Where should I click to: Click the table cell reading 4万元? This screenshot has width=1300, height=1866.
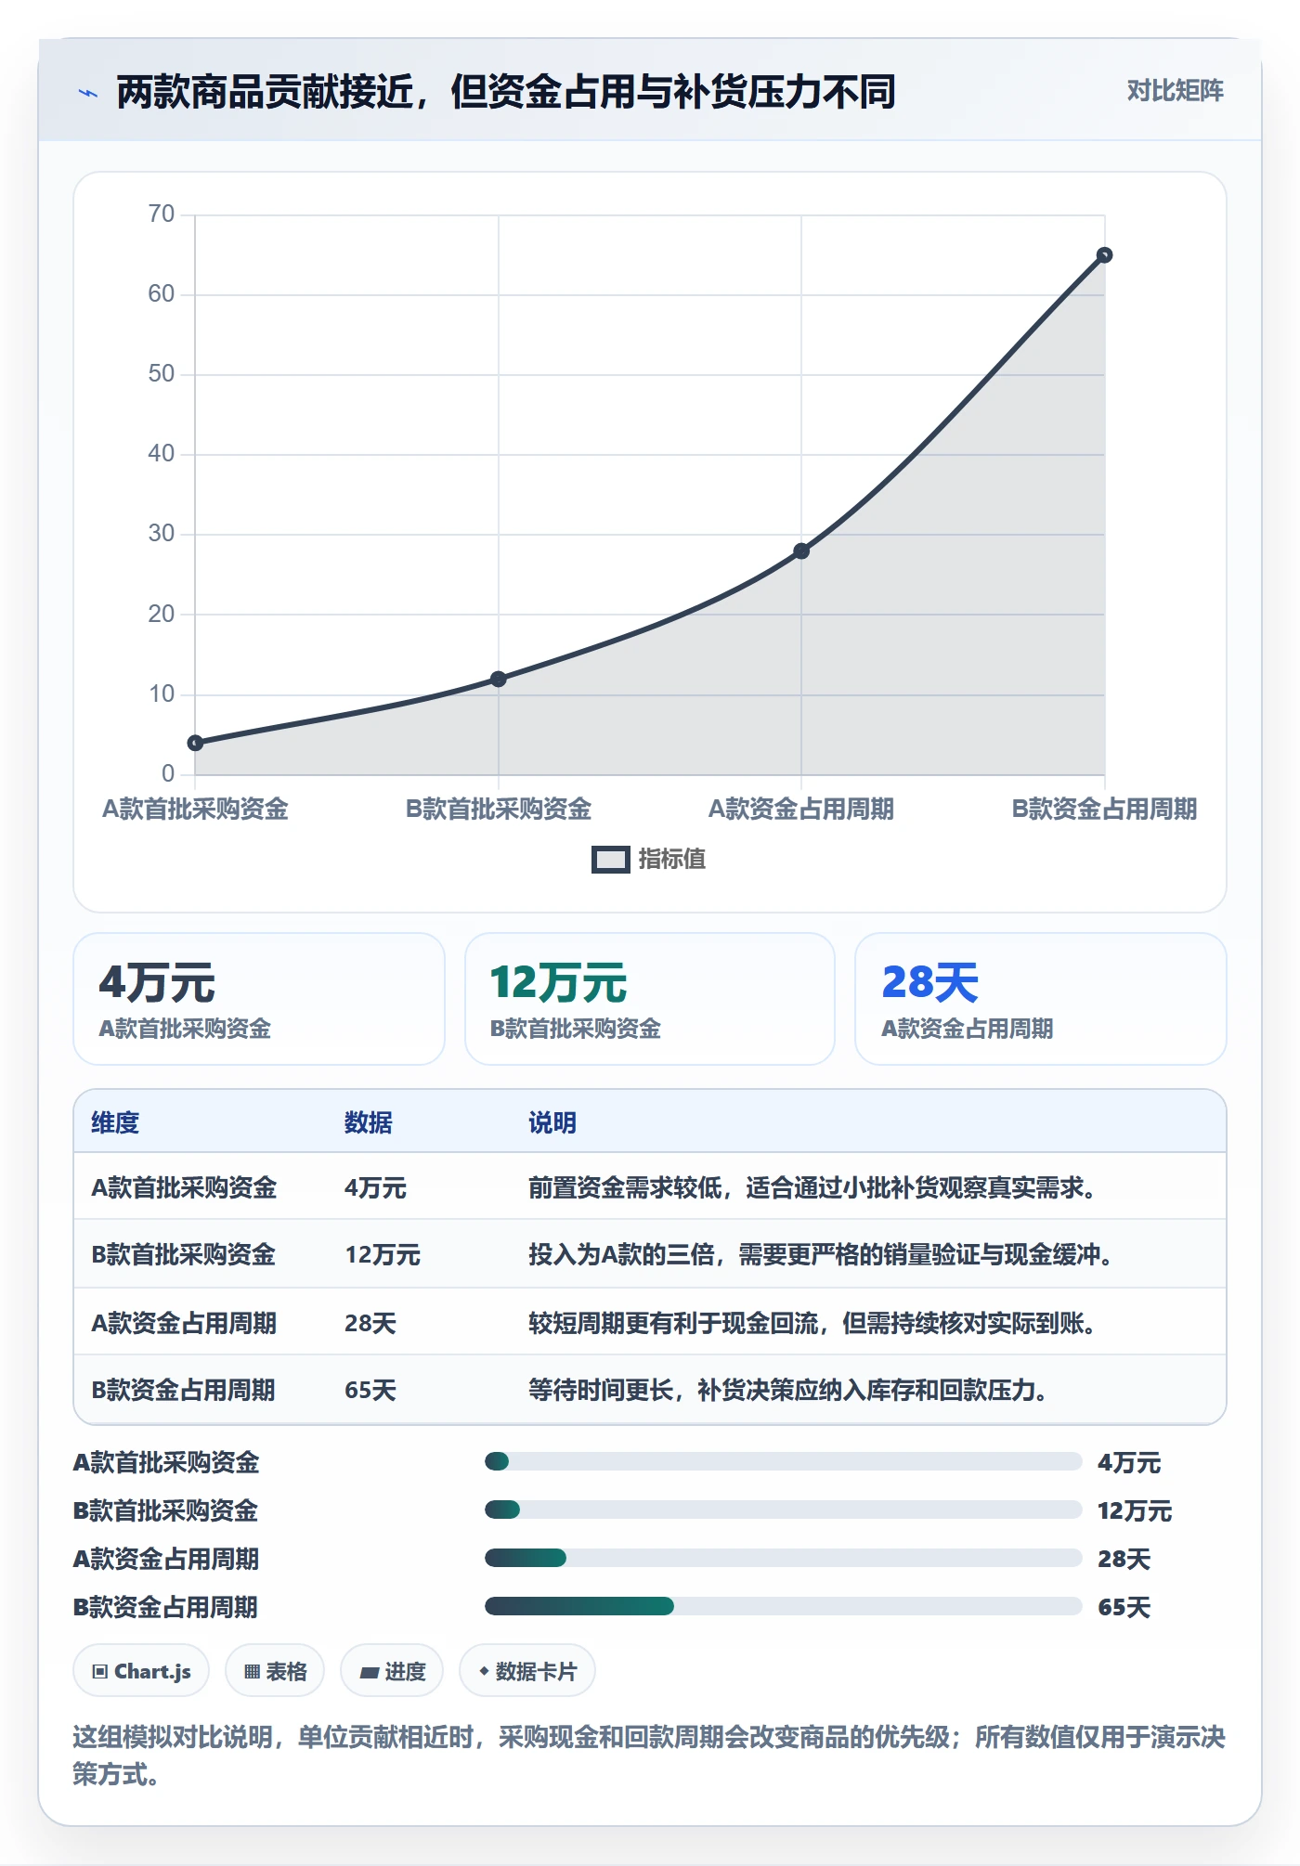point(375,1188)
